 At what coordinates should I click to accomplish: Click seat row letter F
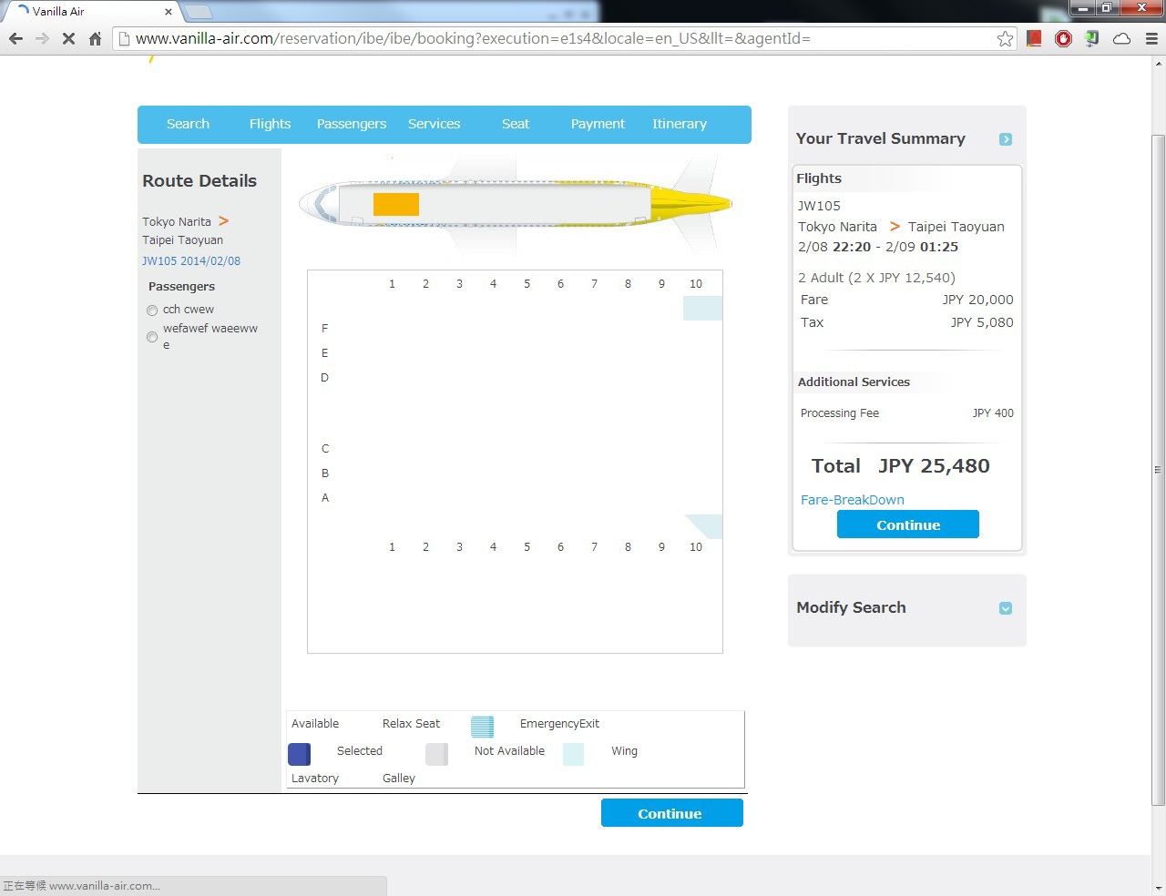[x=324, y=328]
